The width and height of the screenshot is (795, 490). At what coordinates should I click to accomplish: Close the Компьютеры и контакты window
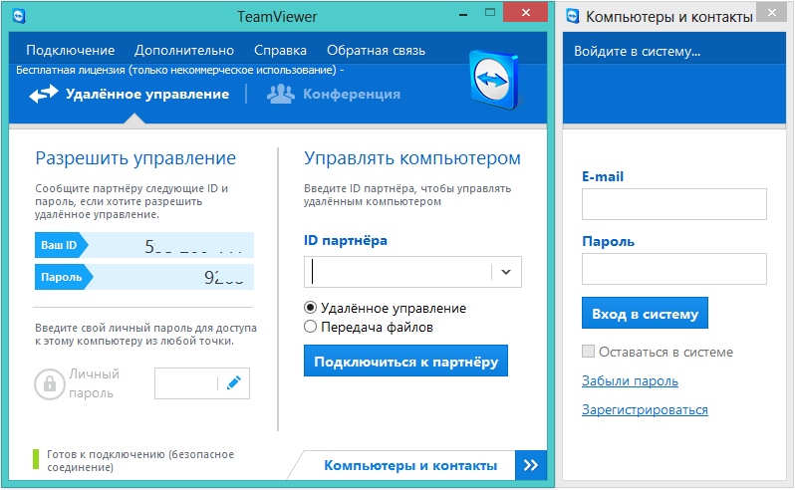[x=772, y=13]
